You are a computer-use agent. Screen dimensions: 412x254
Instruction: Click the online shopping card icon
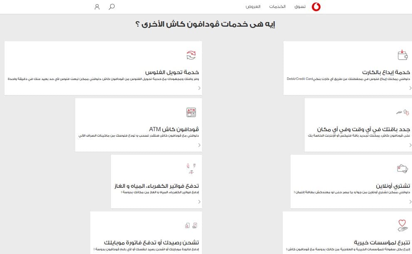402,169
